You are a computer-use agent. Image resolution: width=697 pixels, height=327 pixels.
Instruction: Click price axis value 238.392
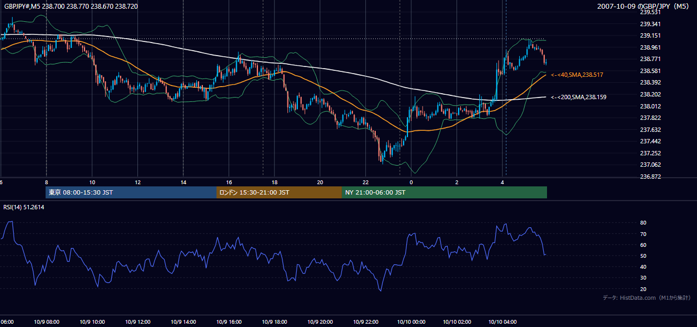(x=650, y=83)
